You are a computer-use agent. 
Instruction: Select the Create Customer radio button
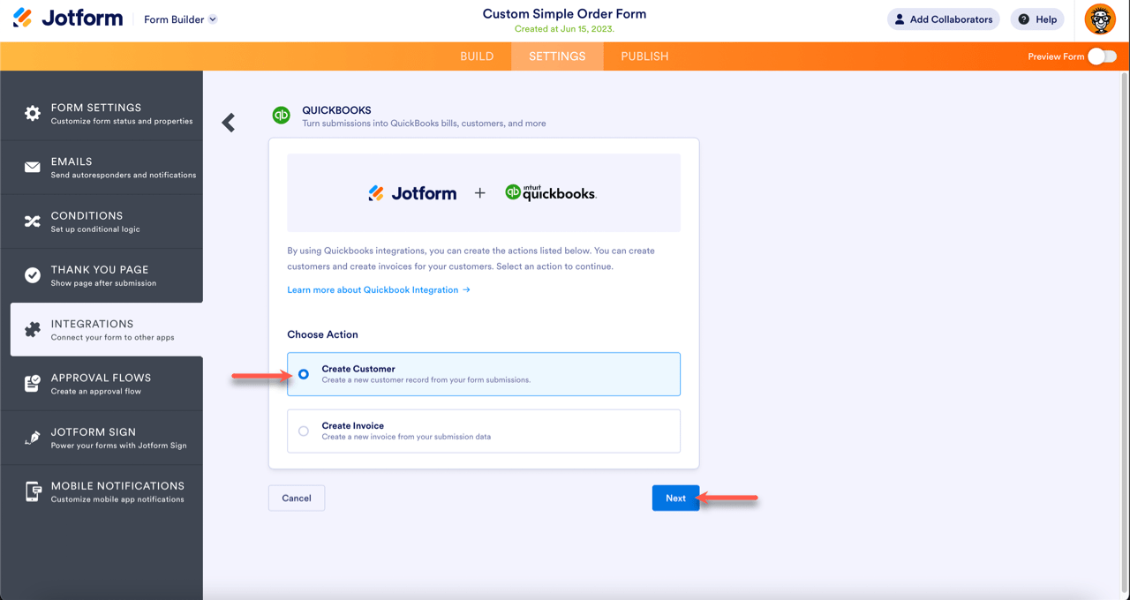click(x=304, y=374)
